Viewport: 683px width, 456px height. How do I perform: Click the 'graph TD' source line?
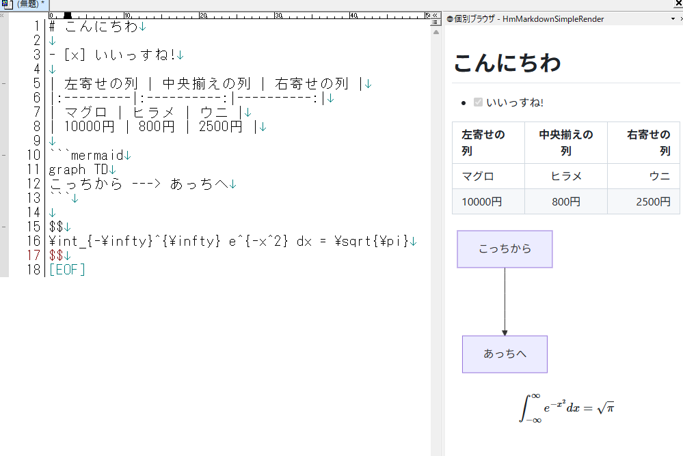click(x=82, y=169)
